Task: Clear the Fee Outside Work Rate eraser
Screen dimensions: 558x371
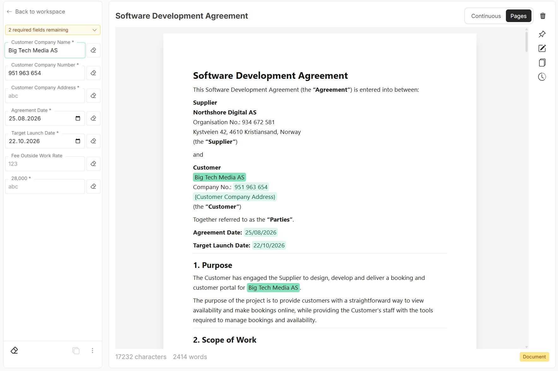Action: coord(93,164)
